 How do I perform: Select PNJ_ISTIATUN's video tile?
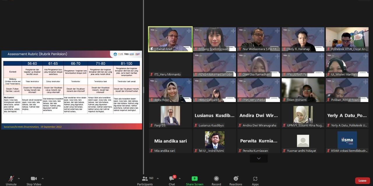[303, 65]
